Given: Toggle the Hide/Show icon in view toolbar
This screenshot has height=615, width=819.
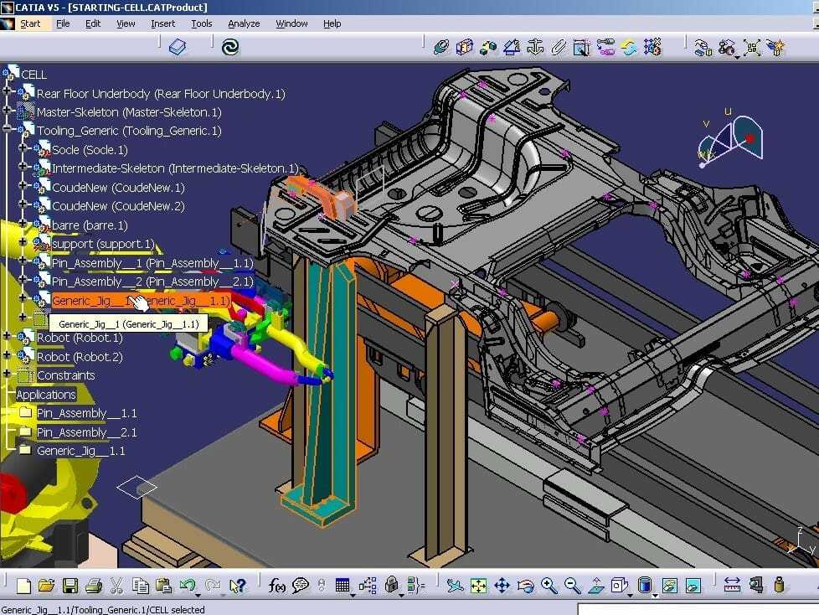Looking at the screenshot, I should coord(669,586).
